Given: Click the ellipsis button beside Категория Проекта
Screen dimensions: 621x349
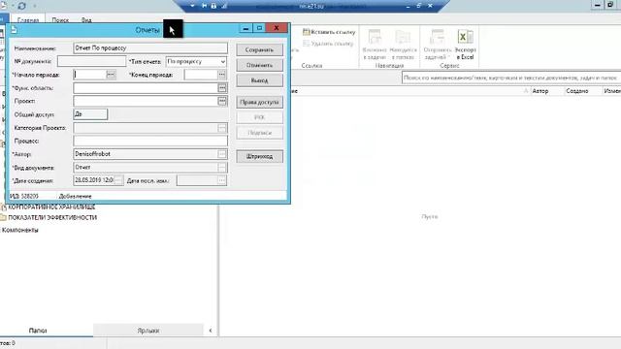Looking at the screenshot, I should [222, 128].
